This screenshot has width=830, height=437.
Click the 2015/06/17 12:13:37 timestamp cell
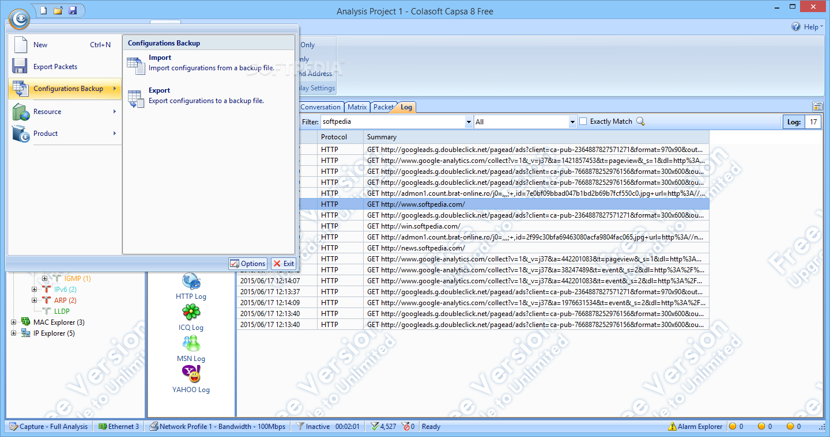click(277, 292)
